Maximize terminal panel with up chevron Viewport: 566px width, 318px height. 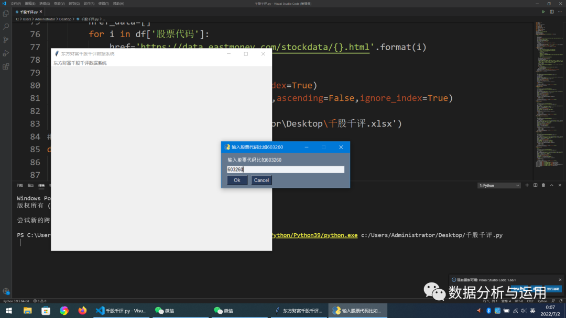pos(551,185)
